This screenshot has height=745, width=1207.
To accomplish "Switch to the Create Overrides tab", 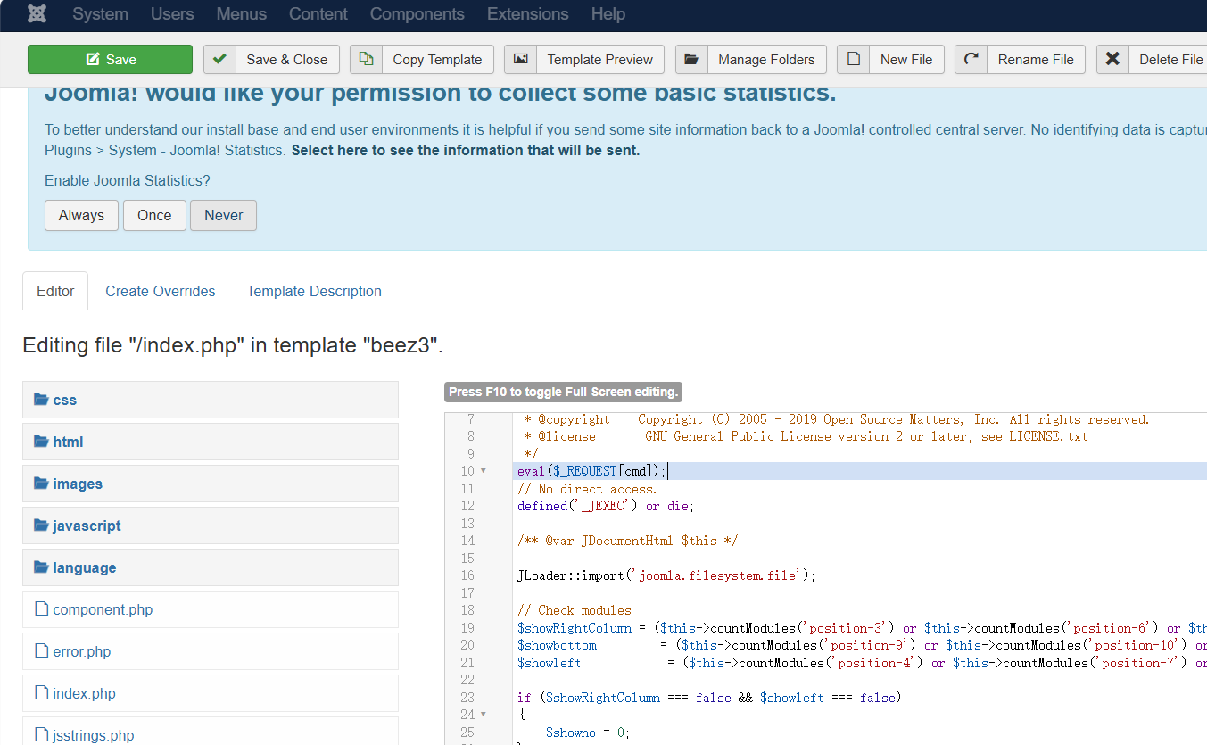I will (x=161, y=291).
